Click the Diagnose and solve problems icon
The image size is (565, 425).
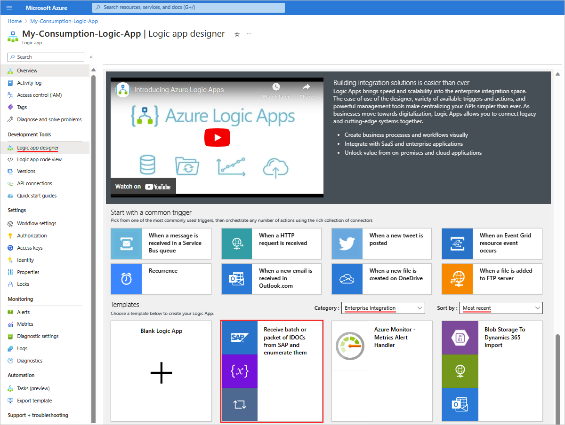click(11, 119)
